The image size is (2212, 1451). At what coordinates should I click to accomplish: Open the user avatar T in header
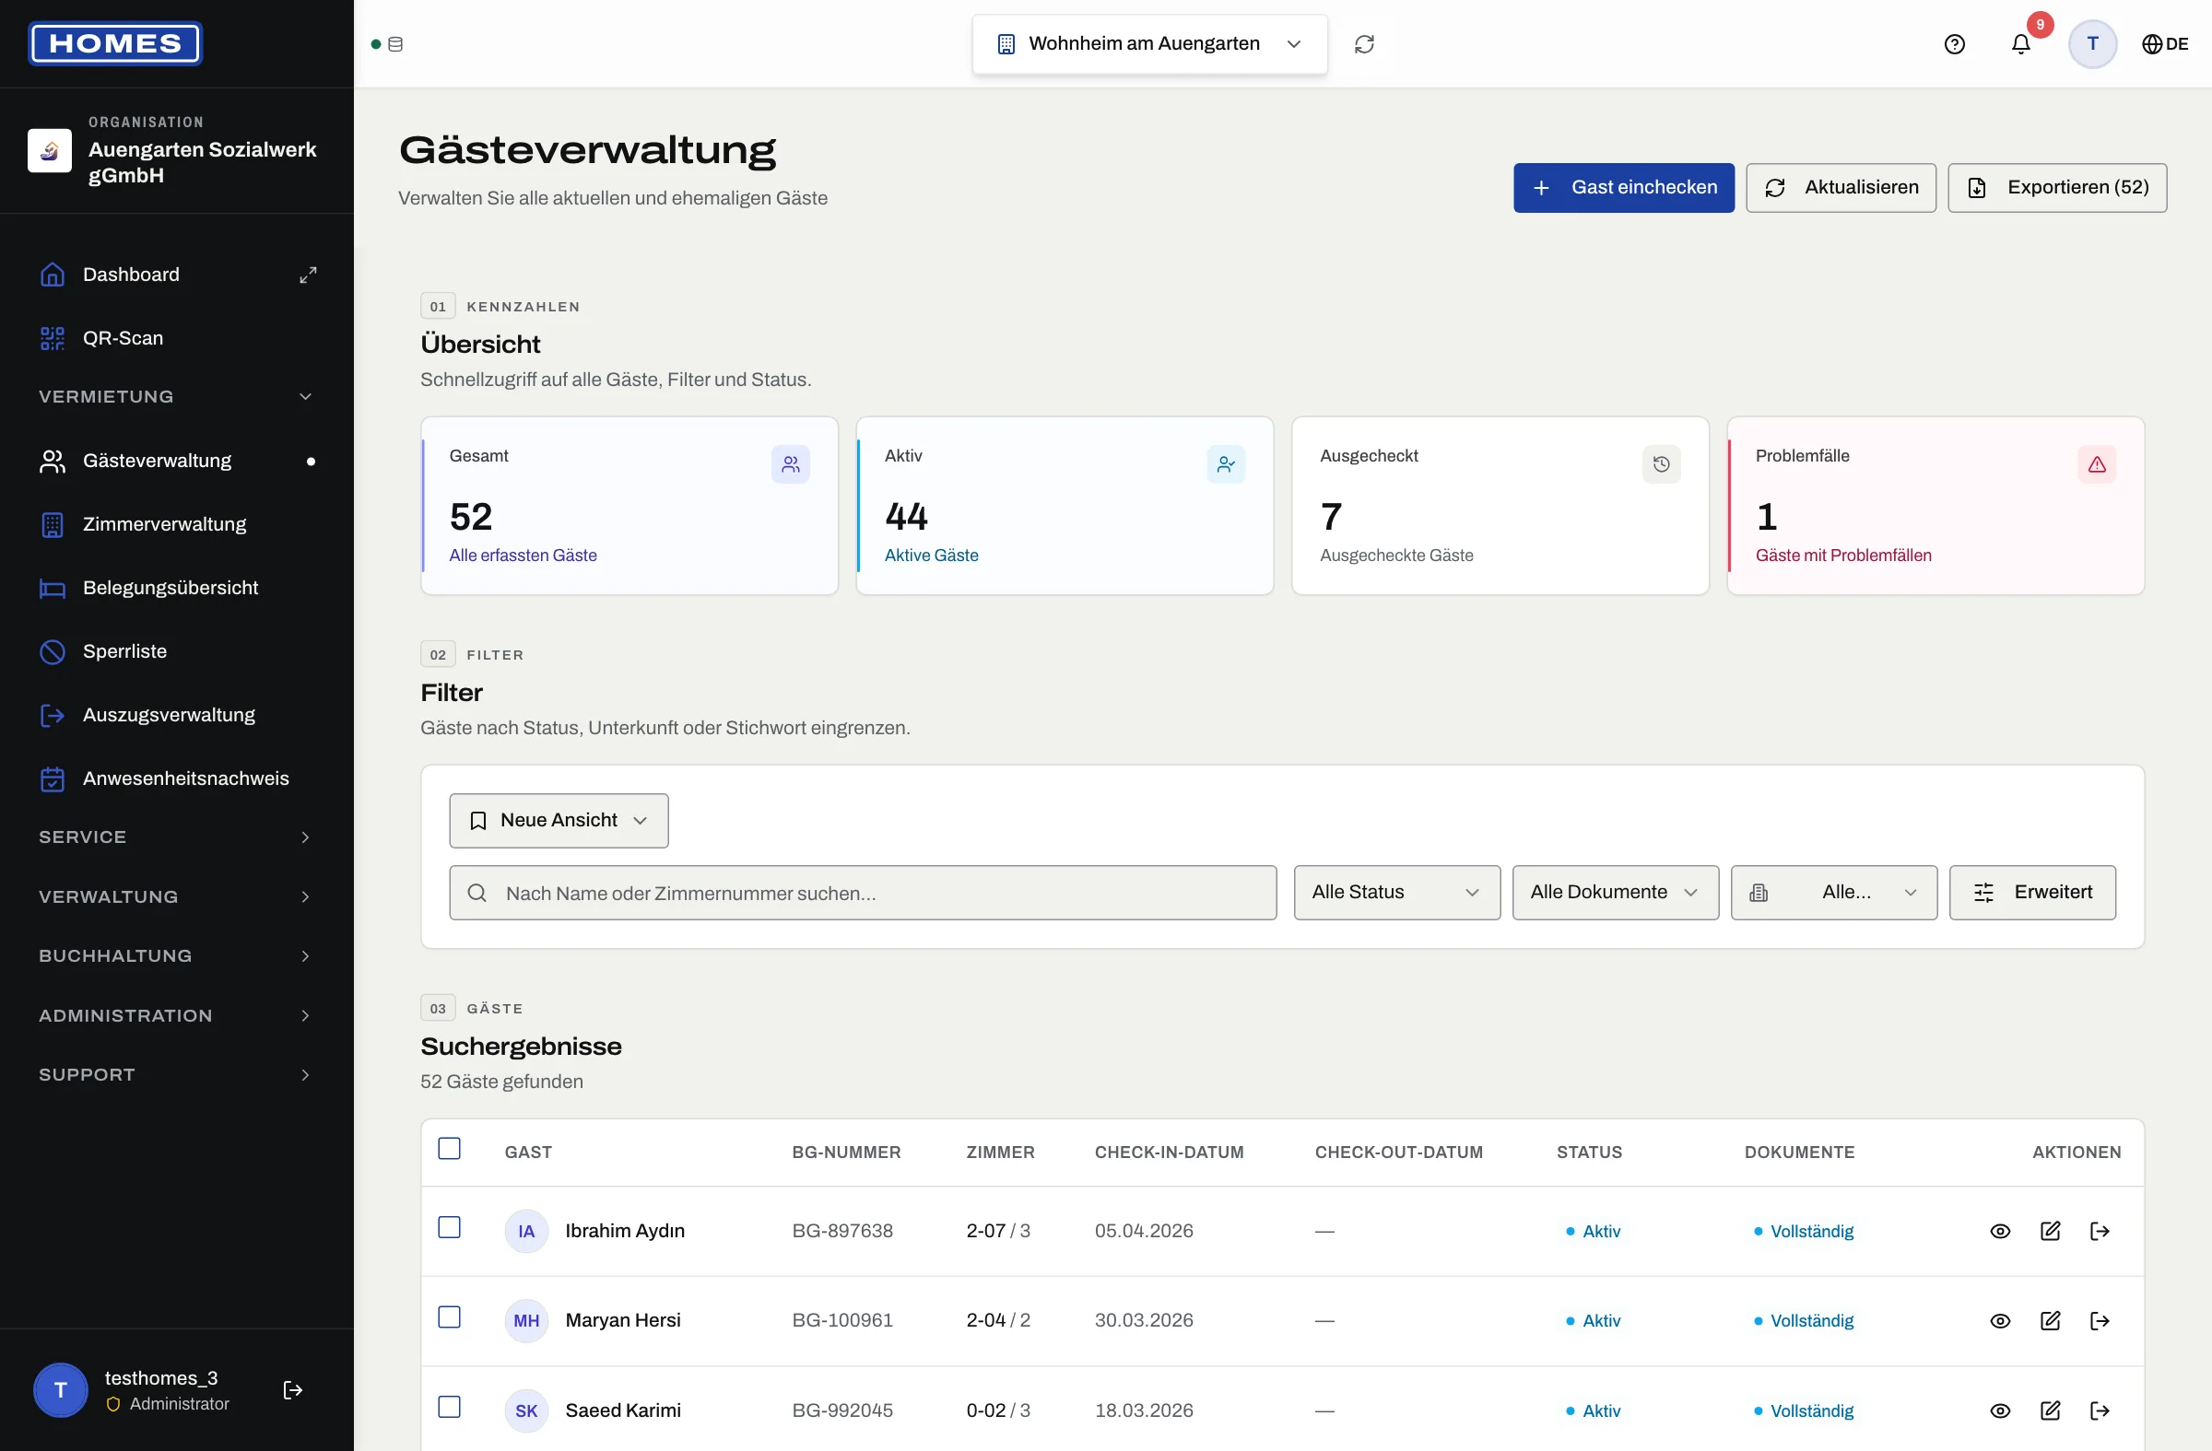2092,43
